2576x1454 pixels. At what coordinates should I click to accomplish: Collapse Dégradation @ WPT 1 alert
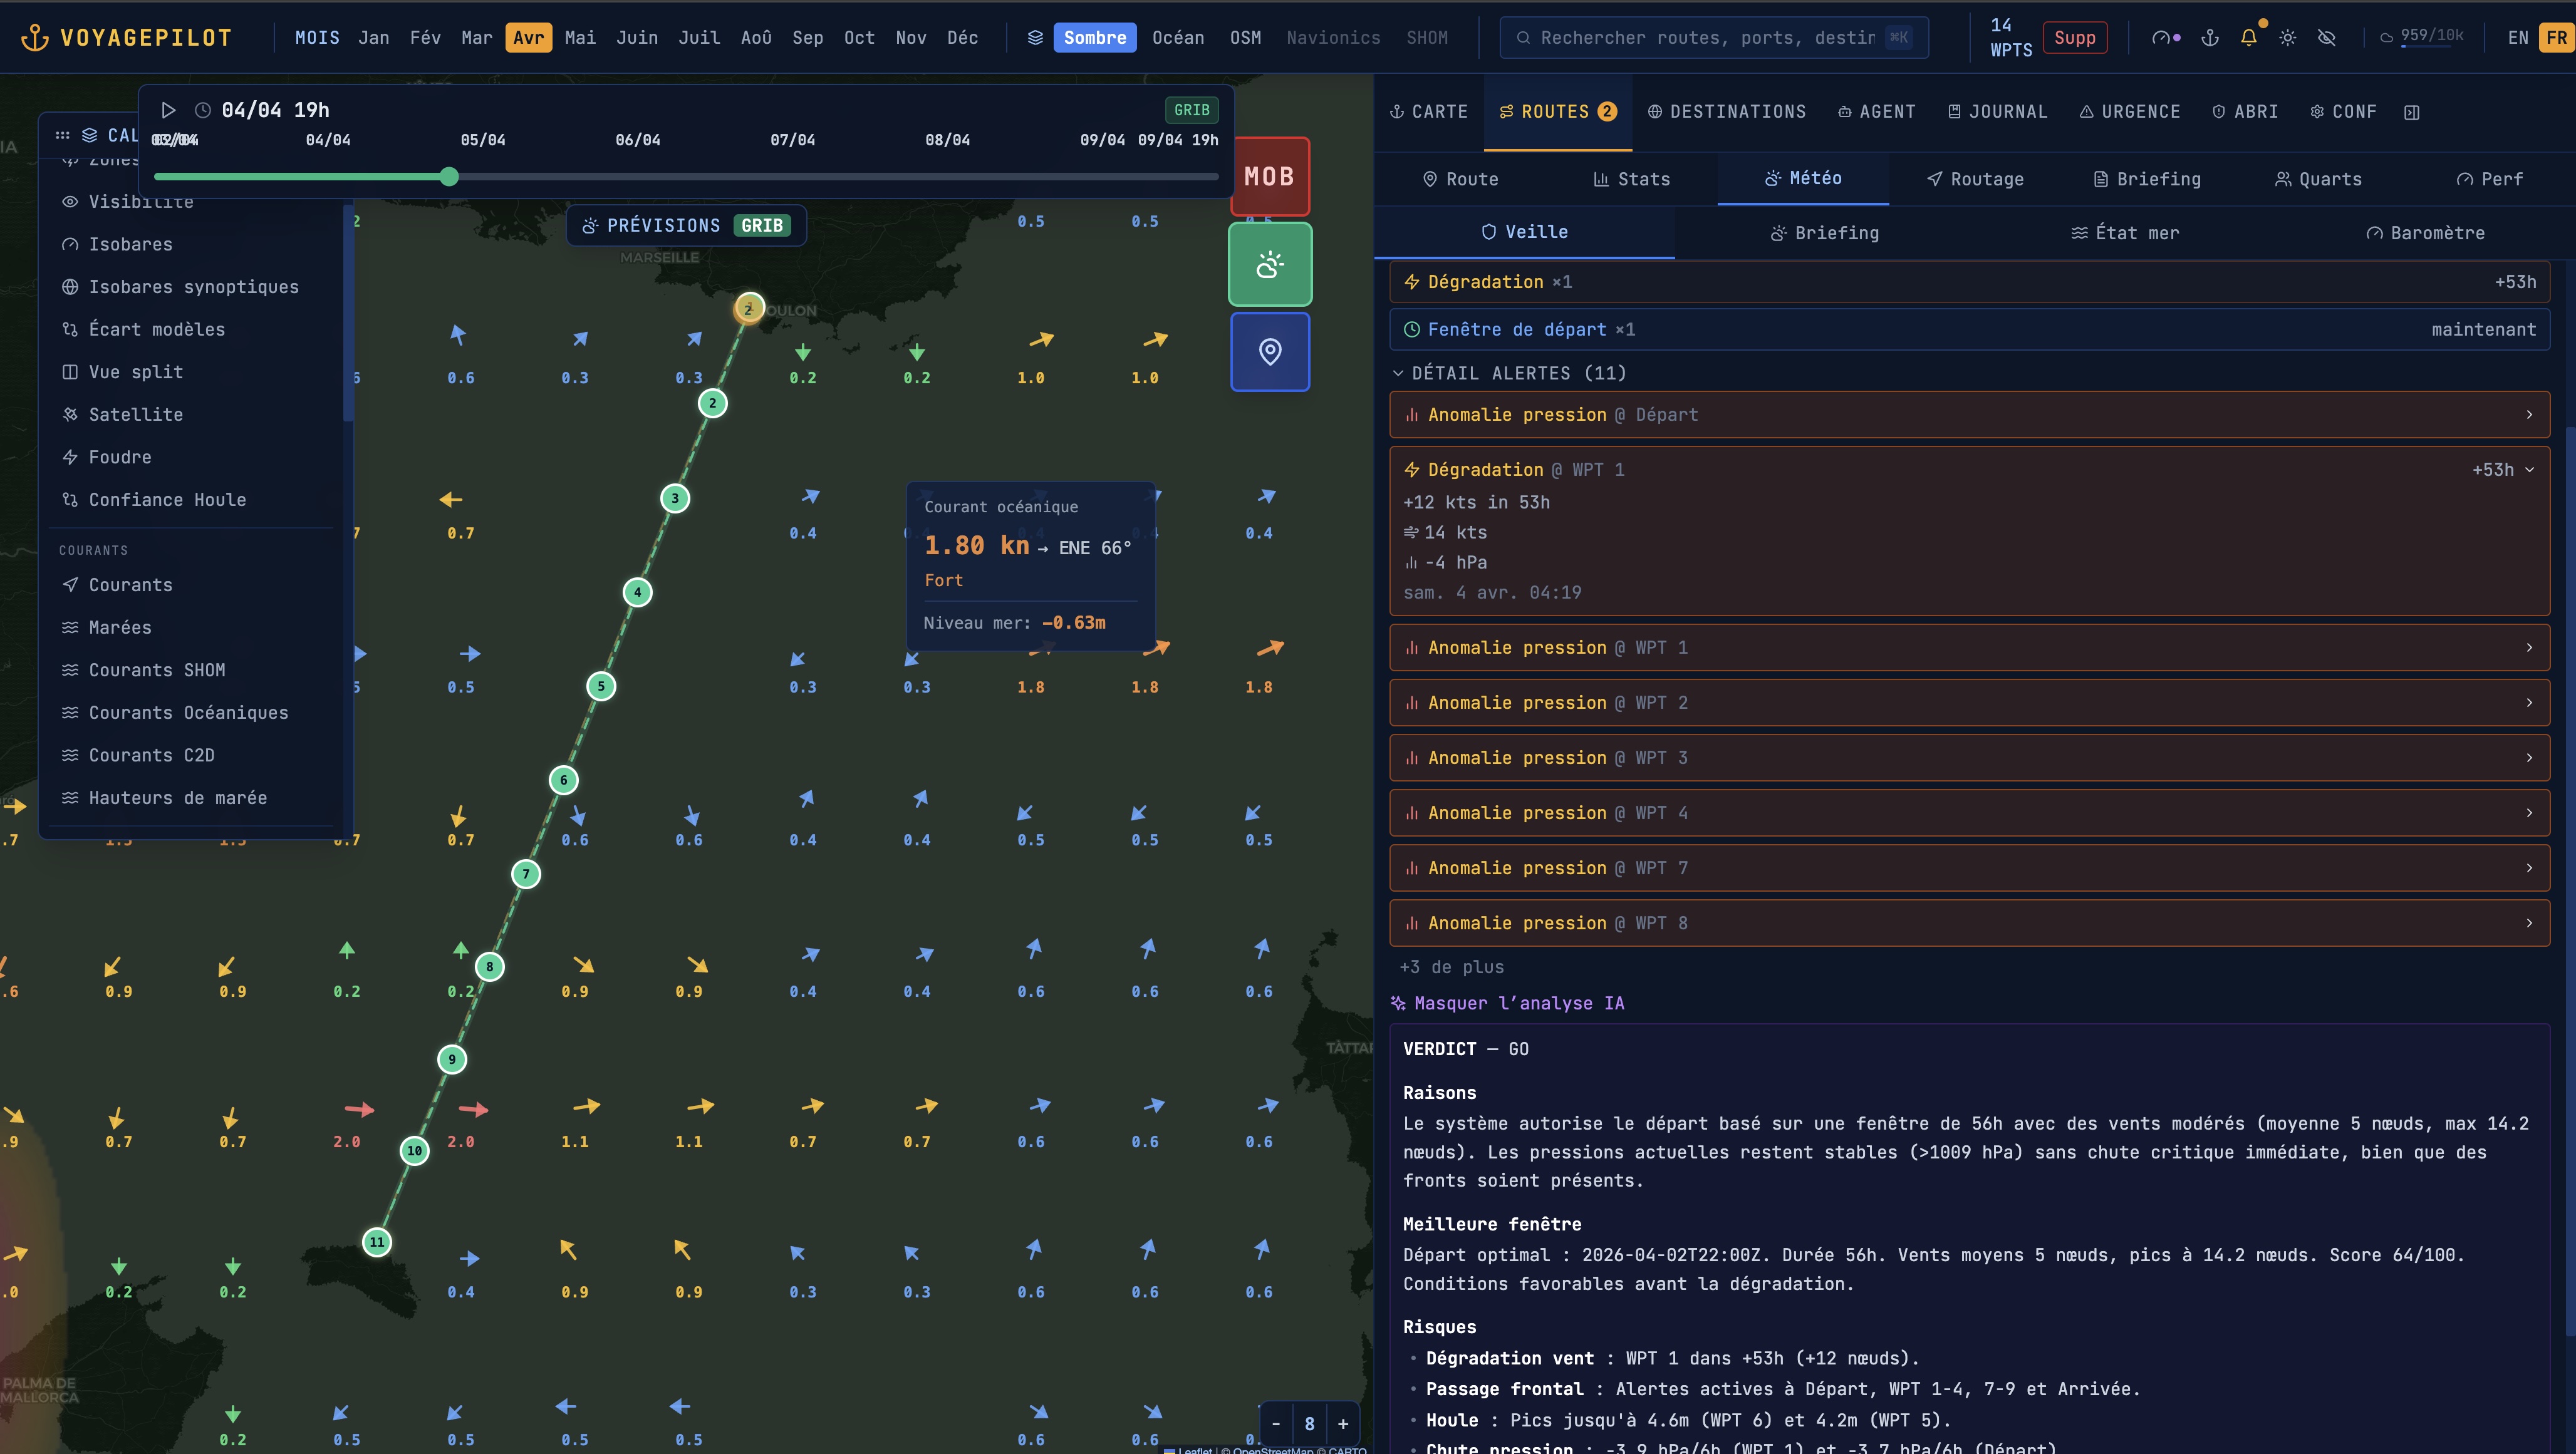click(2529, 470)
